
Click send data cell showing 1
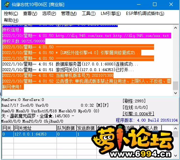[86, 134]
